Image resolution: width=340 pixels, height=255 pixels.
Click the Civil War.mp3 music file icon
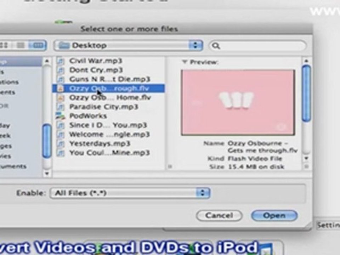61,61
